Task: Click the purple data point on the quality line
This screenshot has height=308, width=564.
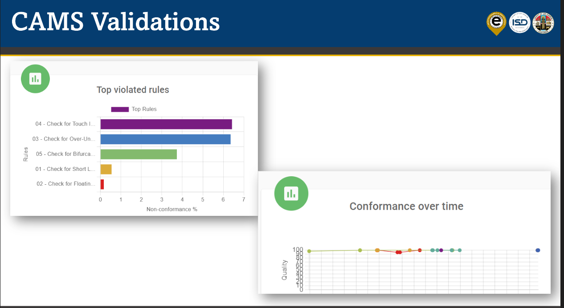Action: click(x=441, y=250)
